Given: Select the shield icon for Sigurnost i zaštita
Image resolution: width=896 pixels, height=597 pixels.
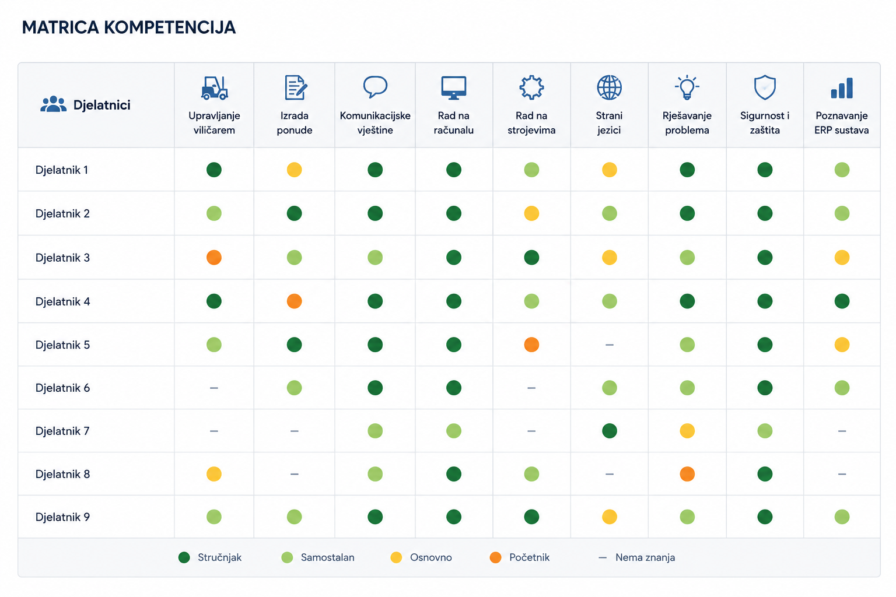Looking at the screenshot, I should point(765,87).
